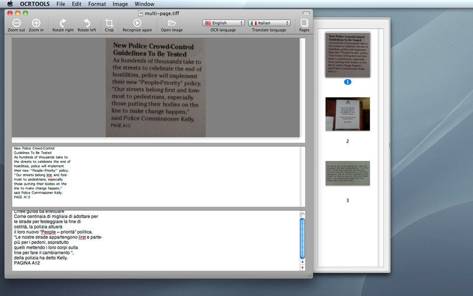The height and width of the screenshot is (296, 473).
Task: Open the Format menu
Action: [x=97, y=4]
